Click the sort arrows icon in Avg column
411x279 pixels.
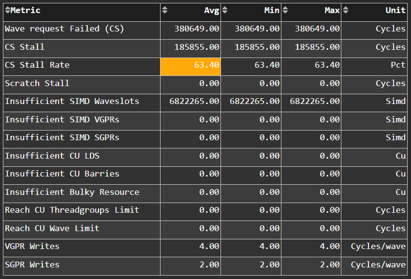point(165,11)
